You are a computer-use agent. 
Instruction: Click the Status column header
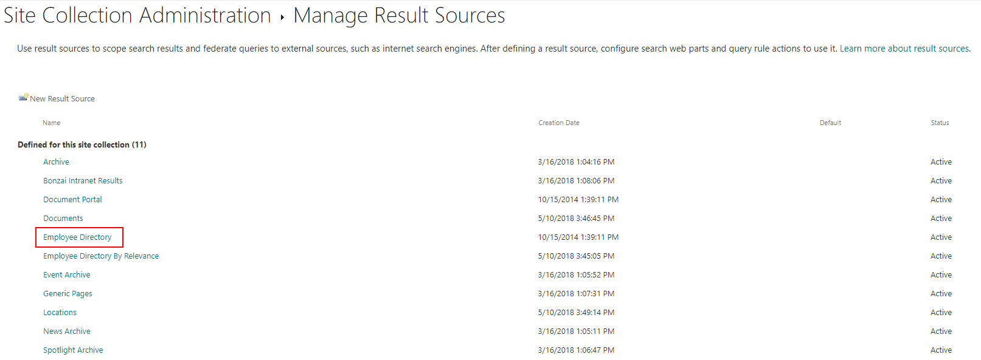940,123
